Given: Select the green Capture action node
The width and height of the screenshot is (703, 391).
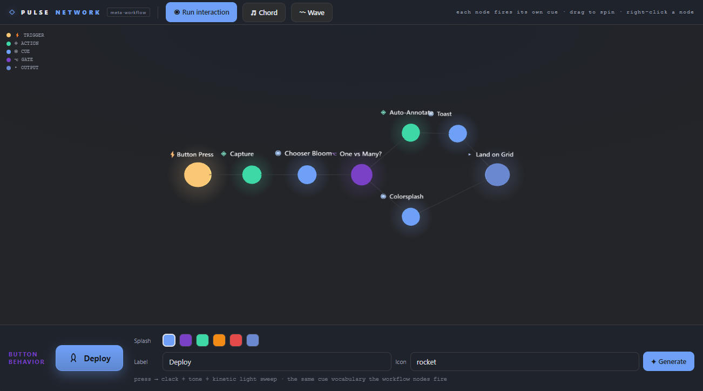Looking at the screenshot, I should click(252, 174).
